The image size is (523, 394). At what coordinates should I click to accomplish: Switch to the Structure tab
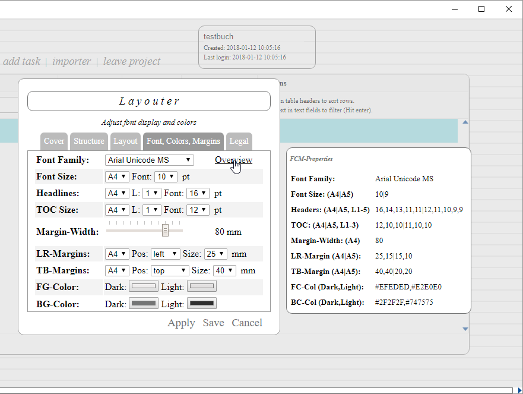pos(88,141)
